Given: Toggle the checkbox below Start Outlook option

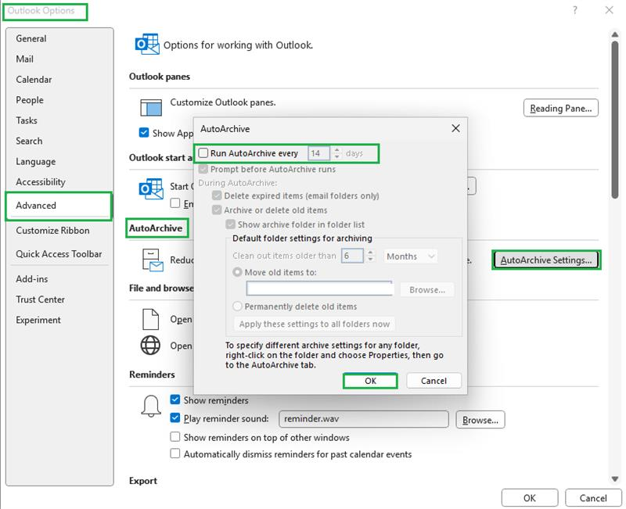Looking at the screenshot, I should (174, 203).
